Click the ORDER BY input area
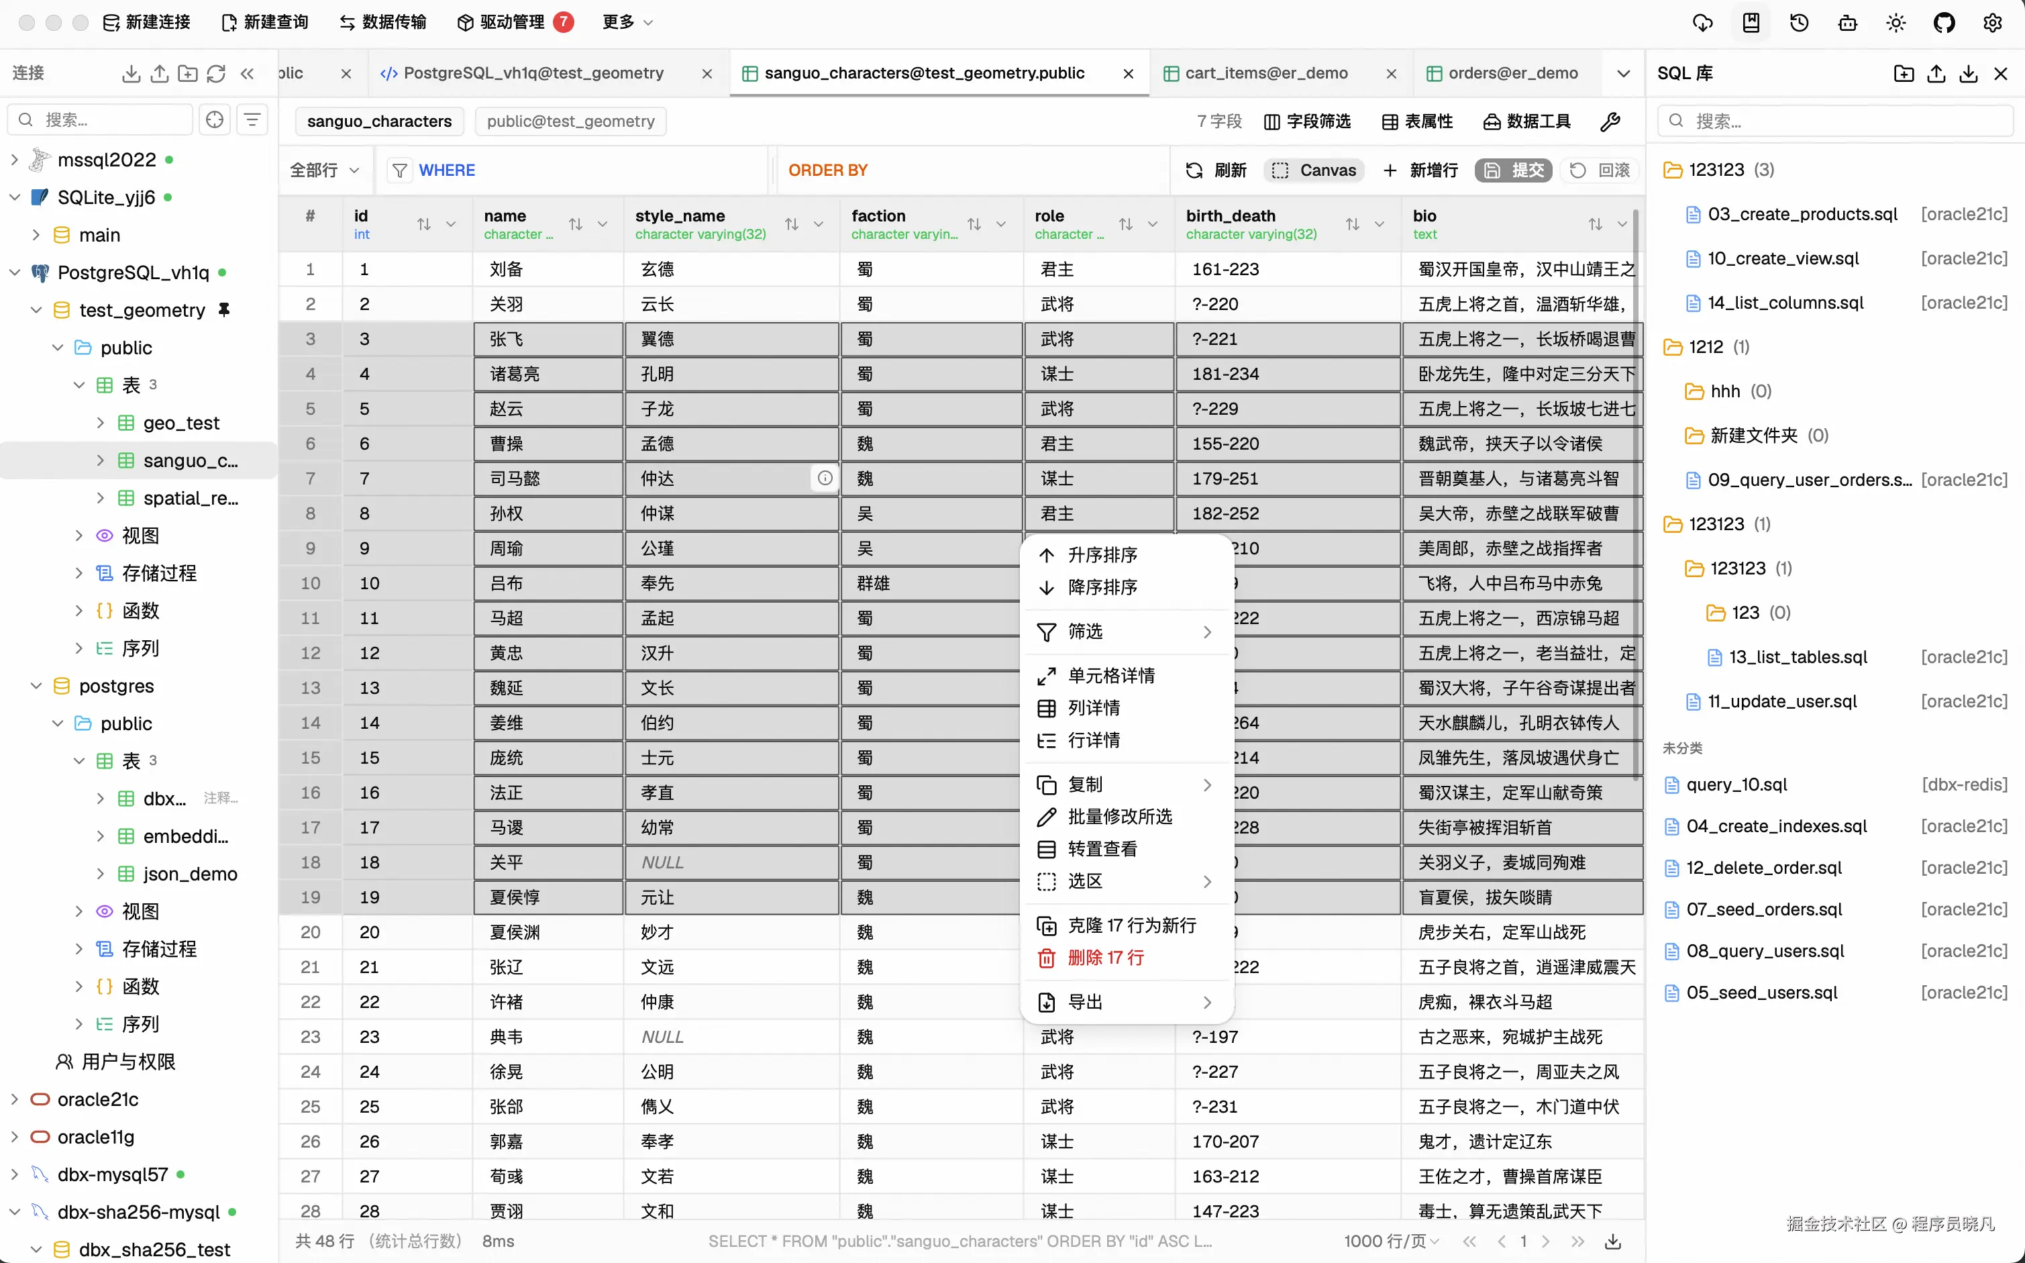Screen dimensions: 2025x1263 click(x=973, y=170)
